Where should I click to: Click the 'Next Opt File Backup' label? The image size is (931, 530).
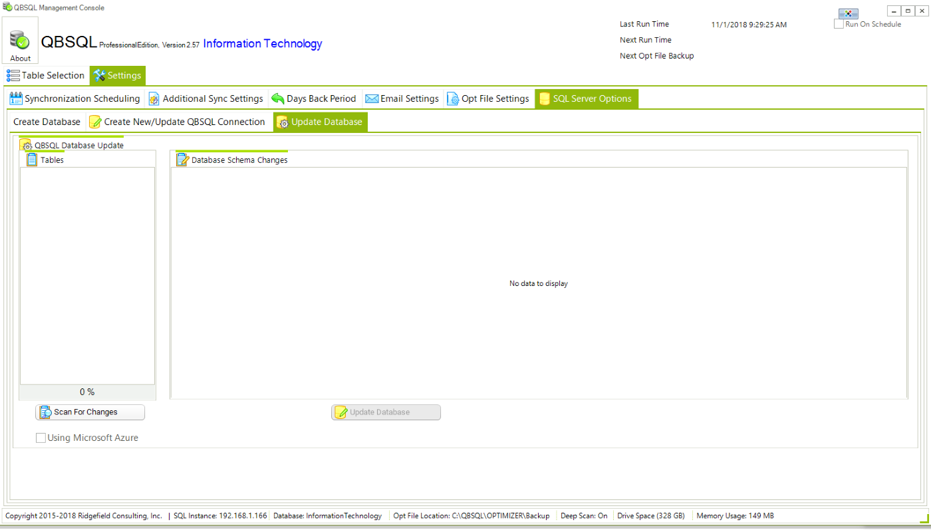coord(657,56)
